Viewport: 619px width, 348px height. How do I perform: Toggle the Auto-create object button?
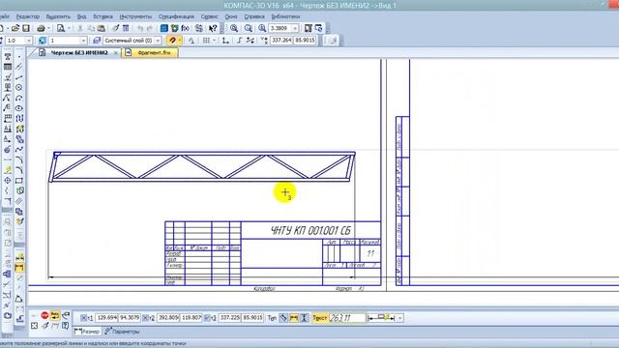[55, 315]
